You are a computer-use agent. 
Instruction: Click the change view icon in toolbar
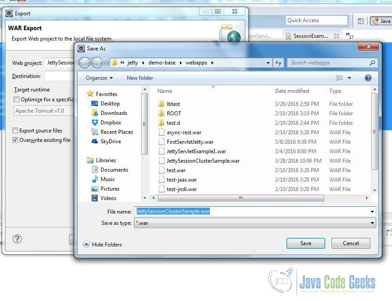click(339, 78)
